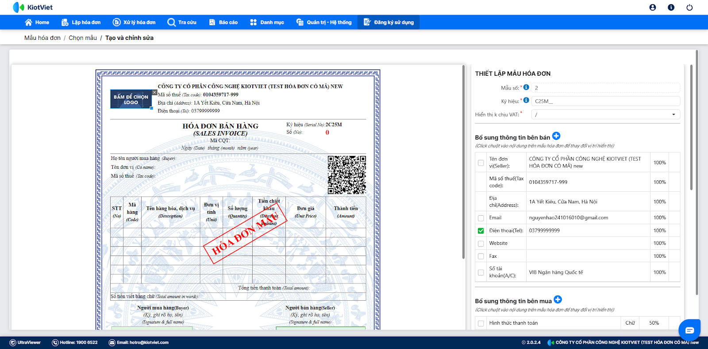
Task: Click the HÓA ĐƠN BÁN HÀNG title
Action: tap(220, 126)
